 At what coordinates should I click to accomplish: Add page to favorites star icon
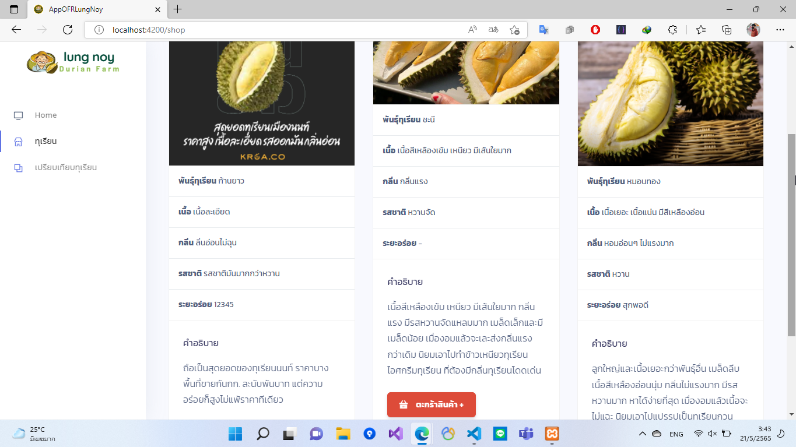point(514,30)
